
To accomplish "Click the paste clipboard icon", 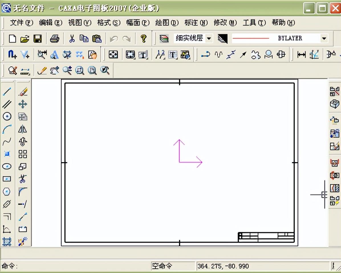I will click(97, 39).
